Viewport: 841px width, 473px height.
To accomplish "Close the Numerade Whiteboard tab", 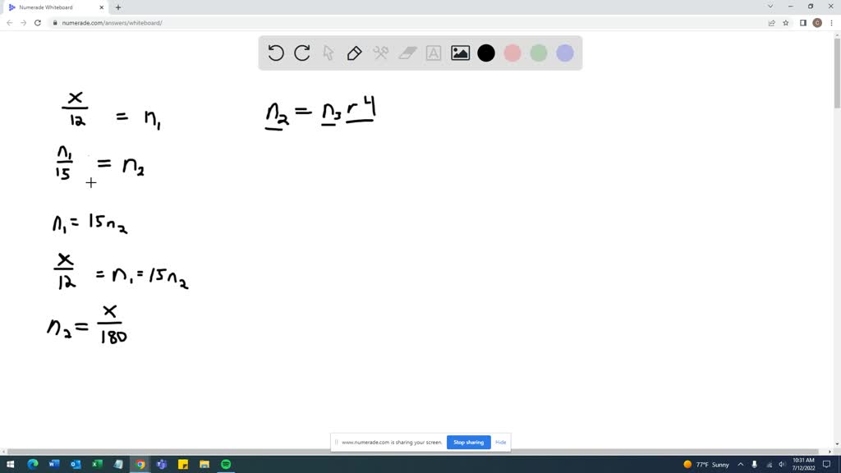I will click(x=101, y=7).
